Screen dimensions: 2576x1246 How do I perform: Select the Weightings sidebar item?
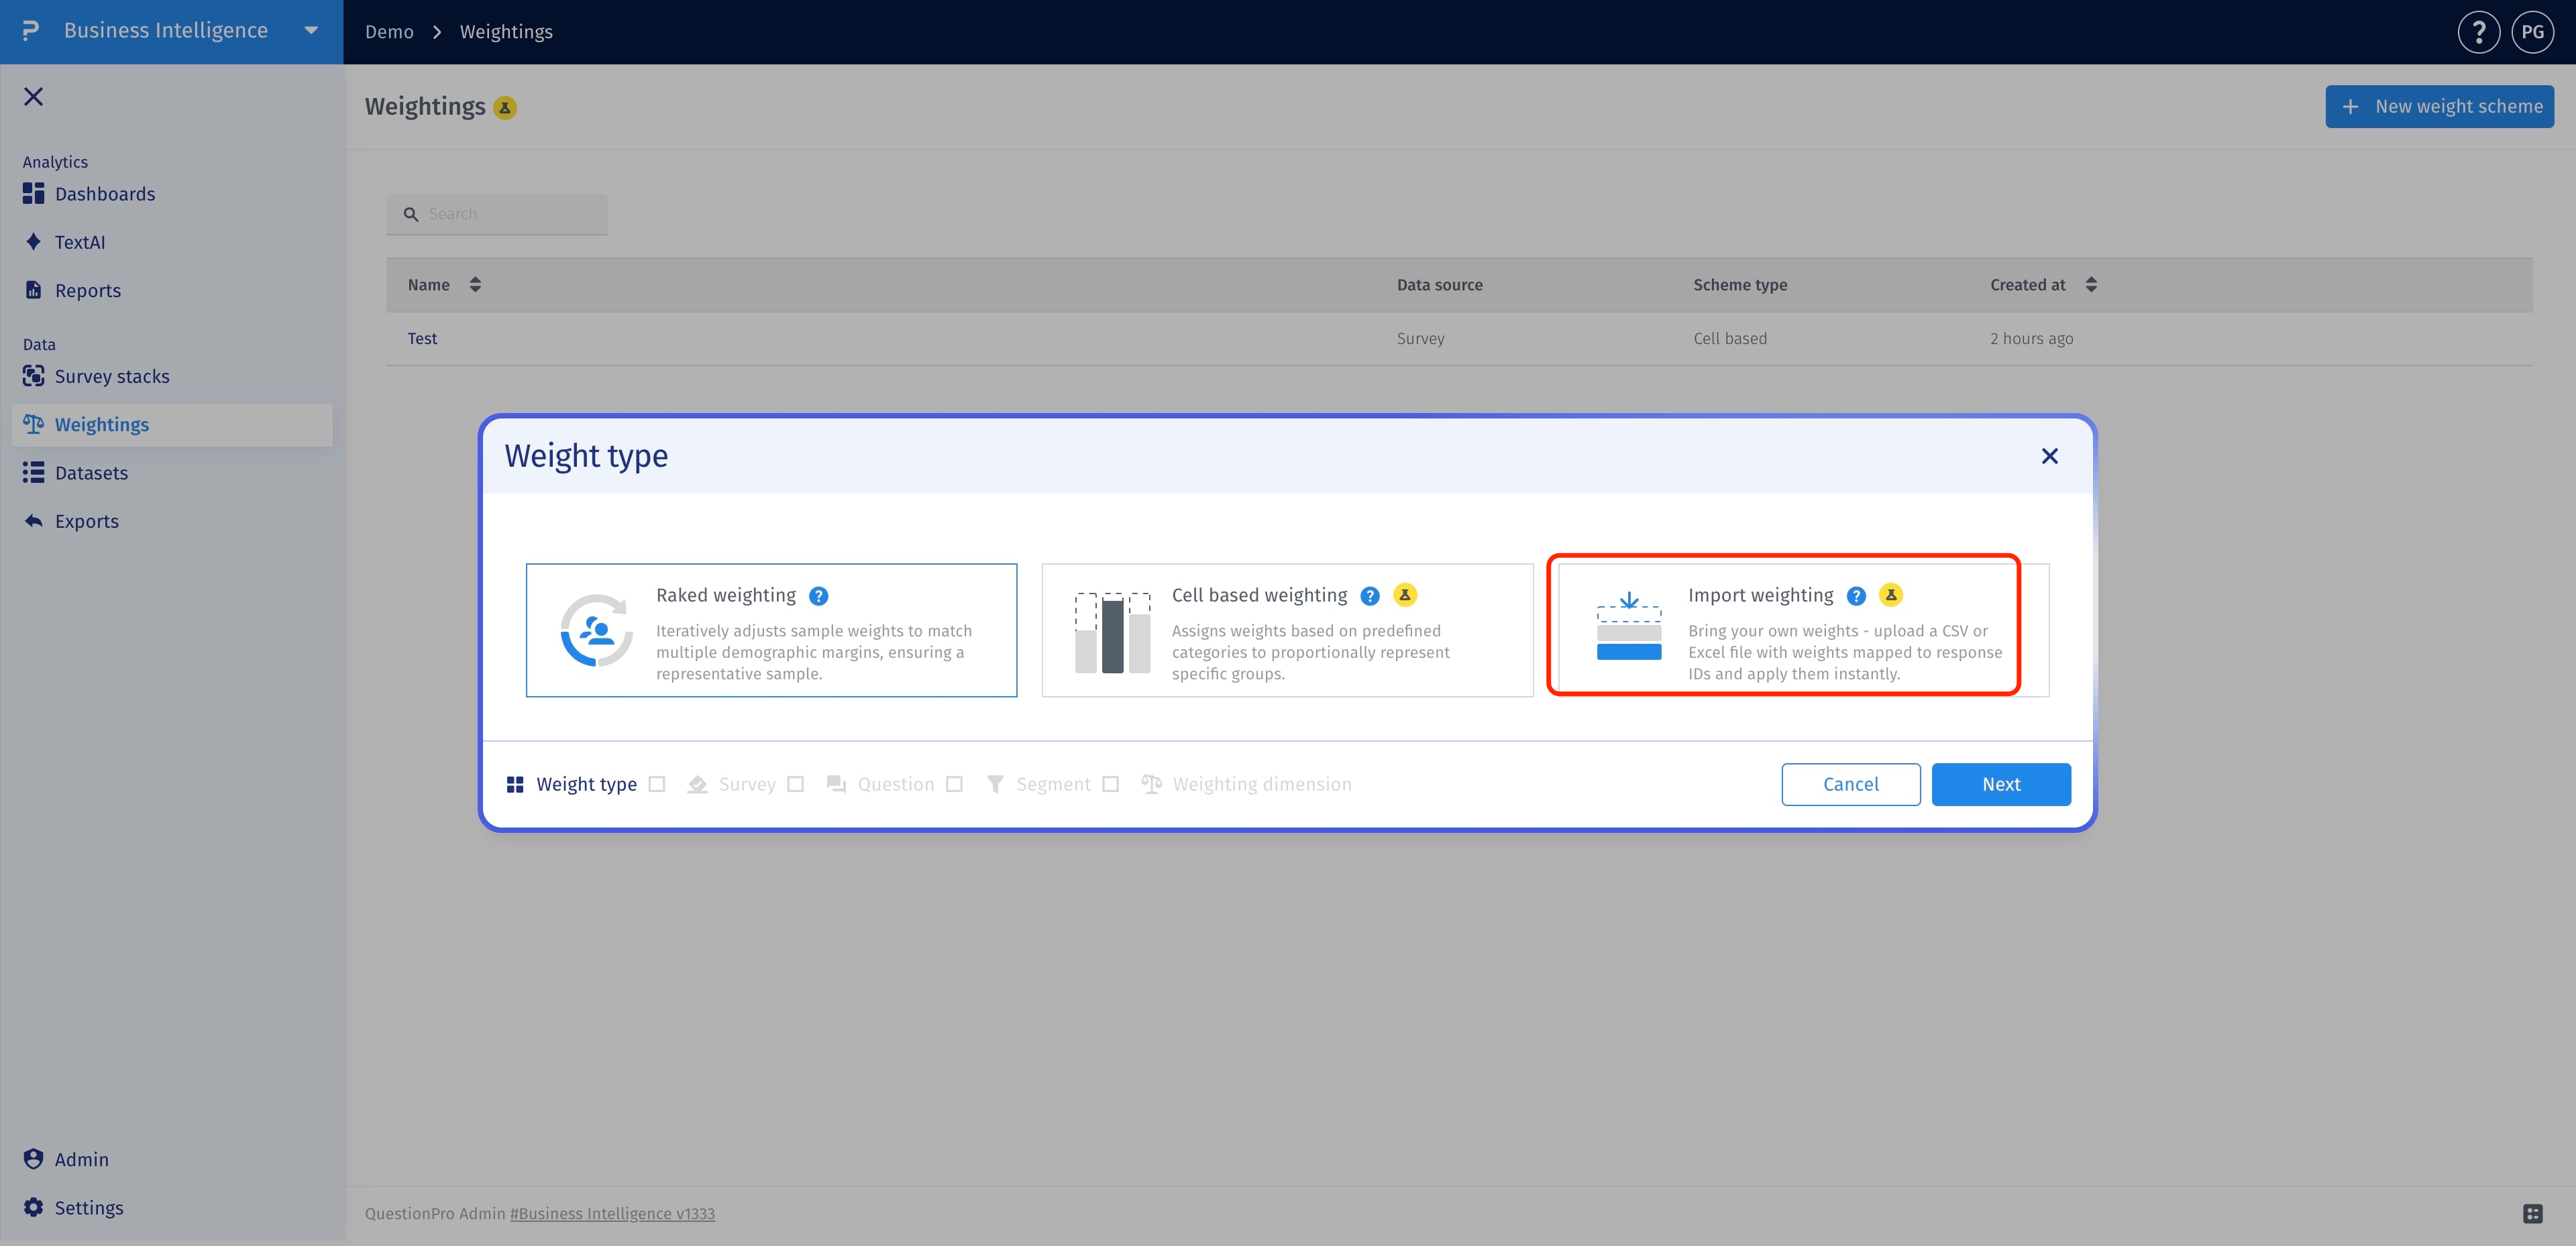coord(172,424)
